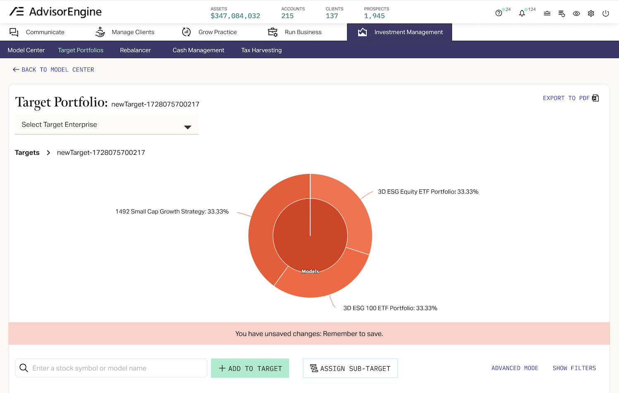Click the Prospects count 1,945
The height and width of the screenshot is (393, 619).
(x=374, y=16)
